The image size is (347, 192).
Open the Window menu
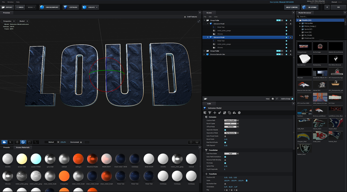10,2
